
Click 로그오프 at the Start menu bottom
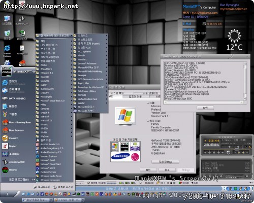coord(42,187)
